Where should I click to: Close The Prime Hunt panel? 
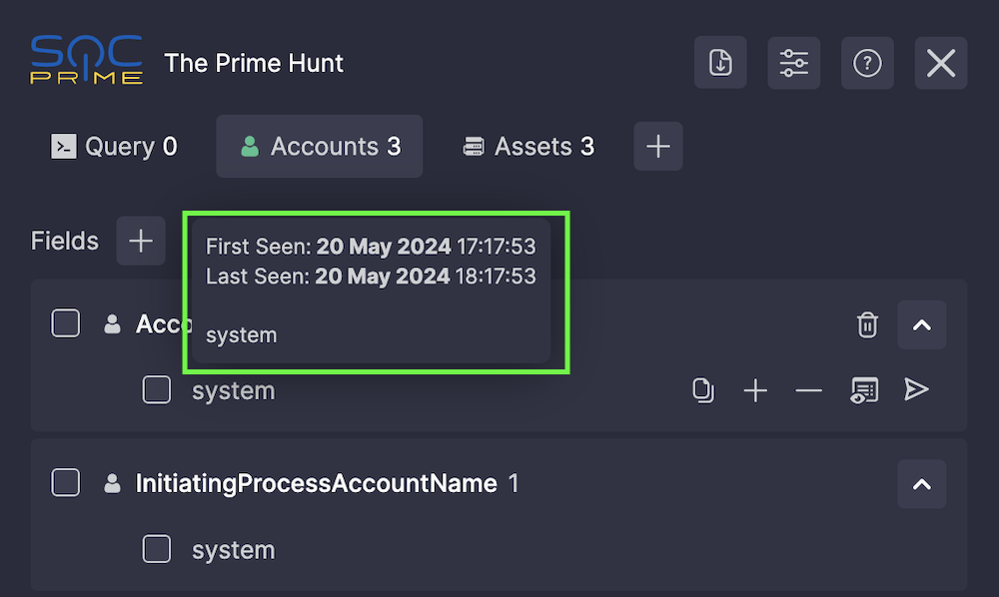pyautogui.click(x=941, y=62)
